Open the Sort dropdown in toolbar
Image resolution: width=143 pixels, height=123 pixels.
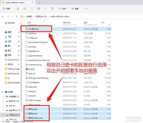63,9
